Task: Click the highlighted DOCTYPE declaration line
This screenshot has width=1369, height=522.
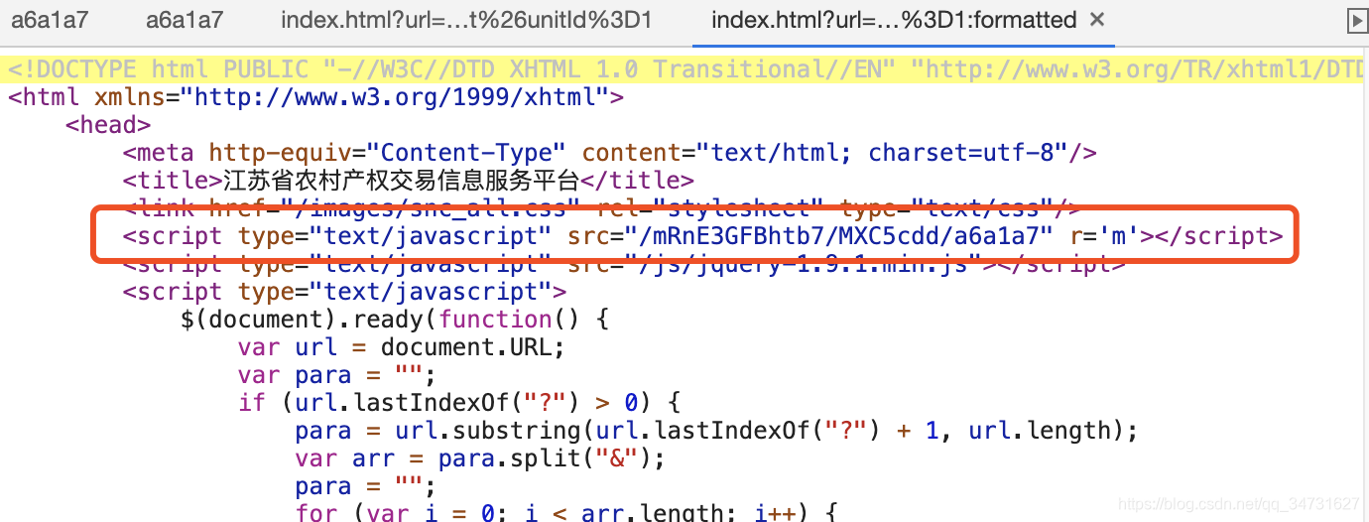Action: (x=684, y=69)
